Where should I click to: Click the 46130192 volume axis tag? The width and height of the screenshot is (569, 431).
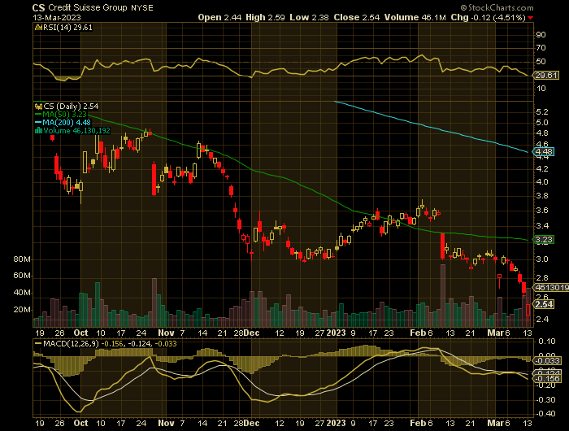[552, 287]
